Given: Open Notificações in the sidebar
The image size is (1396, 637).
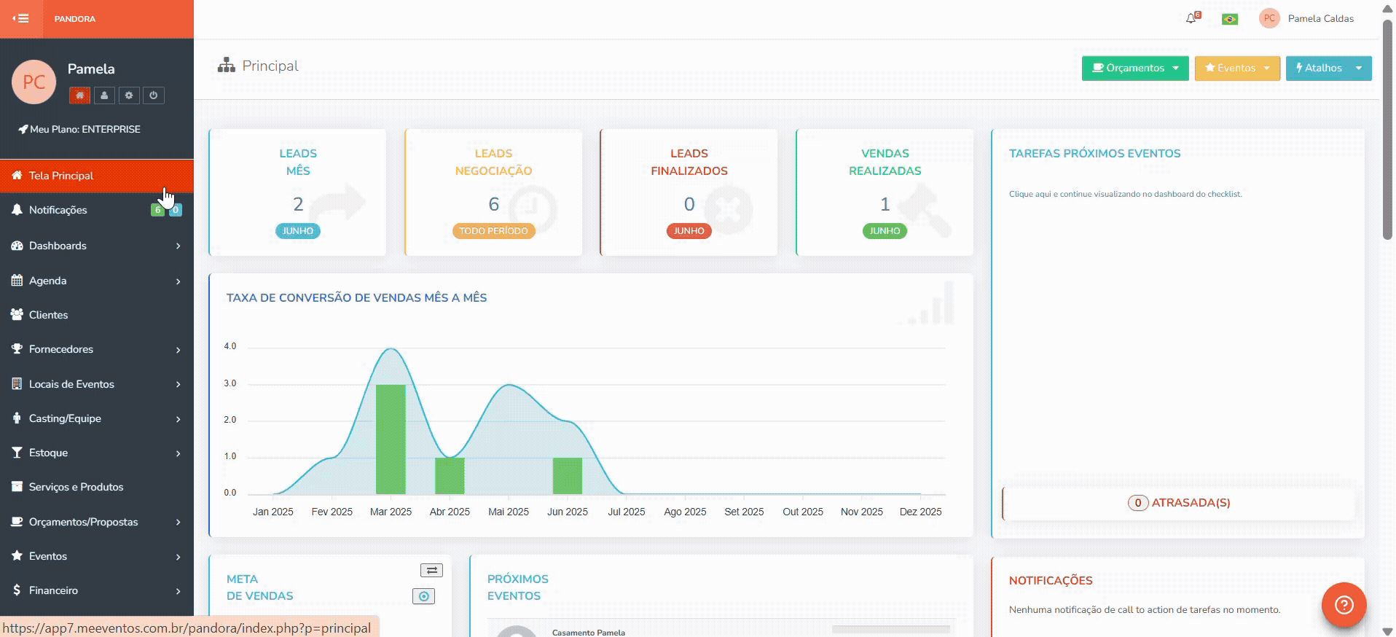Looking at the screenshot, I should point(97,210).
